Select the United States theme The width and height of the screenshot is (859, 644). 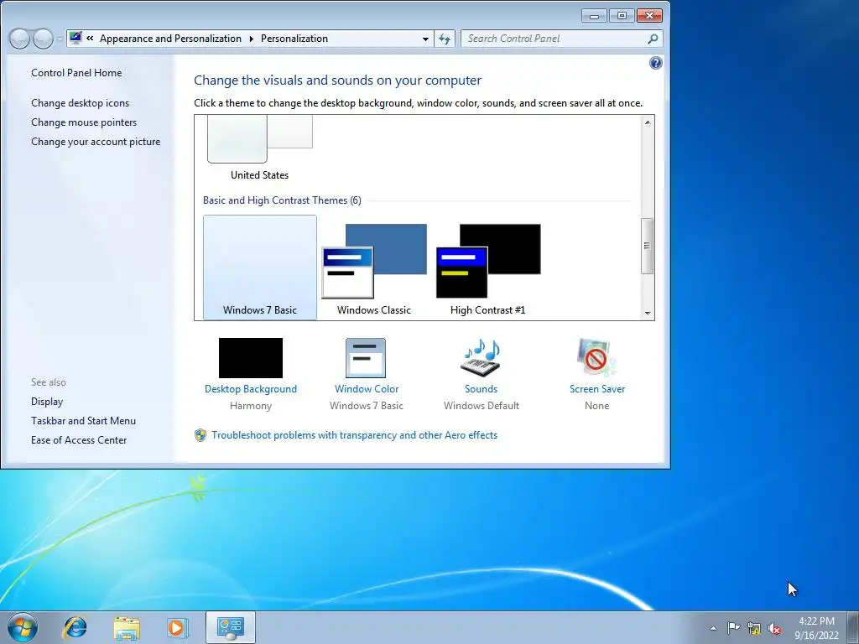(260, 148)
